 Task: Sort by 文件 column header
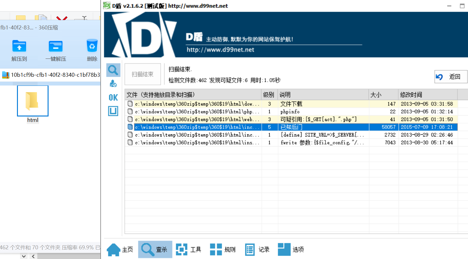193,95
